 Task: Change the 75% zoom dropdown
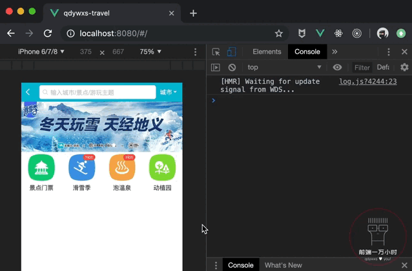150,52
